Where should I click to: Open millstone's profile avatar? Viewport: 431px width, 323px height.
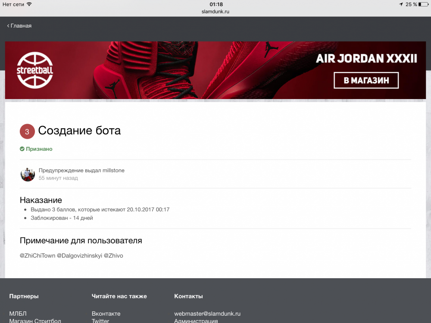coord(28,174)
